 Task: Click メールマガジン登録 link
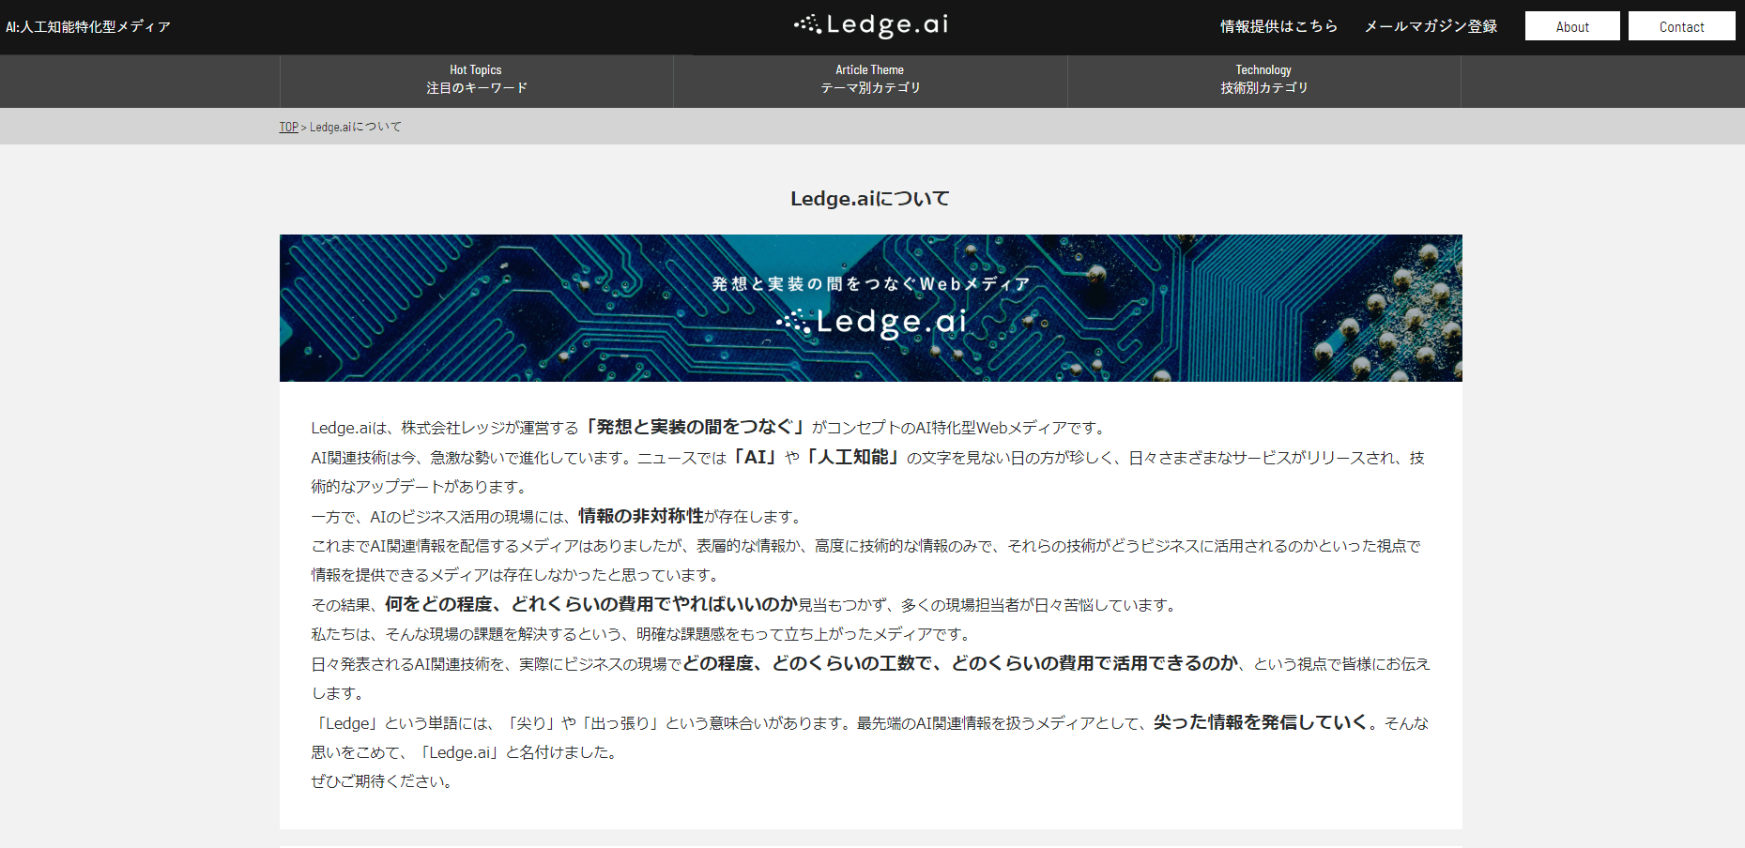[x=1431, y=26]
